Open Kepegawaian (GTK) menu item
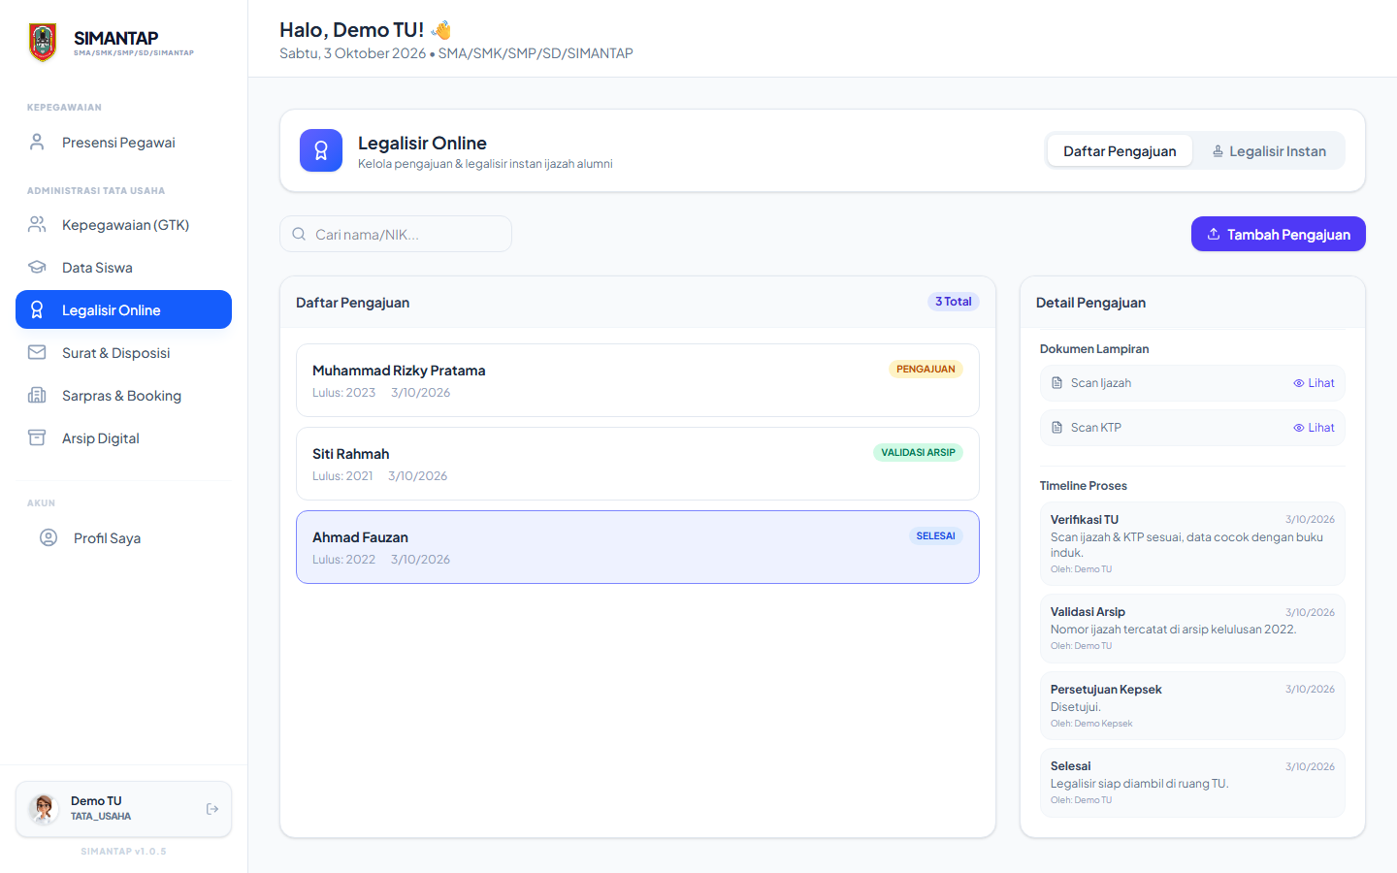The width and height of the screenshot is (1397, 873). [123, 225]
